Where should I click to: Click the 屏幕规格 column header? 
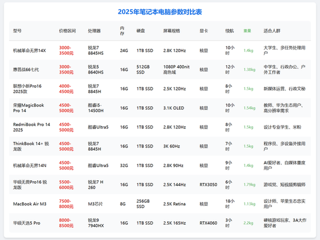pyautogui.click(x=171, y=31)
